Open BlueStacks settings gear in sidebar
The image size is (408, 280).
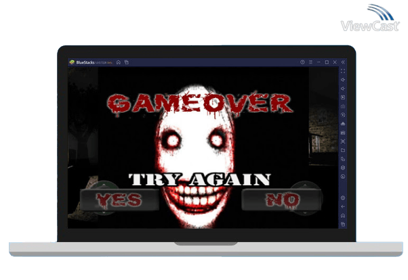(x=343, y=198)
